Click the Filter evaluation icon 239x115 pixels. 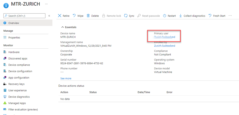(x=5, y=109)
